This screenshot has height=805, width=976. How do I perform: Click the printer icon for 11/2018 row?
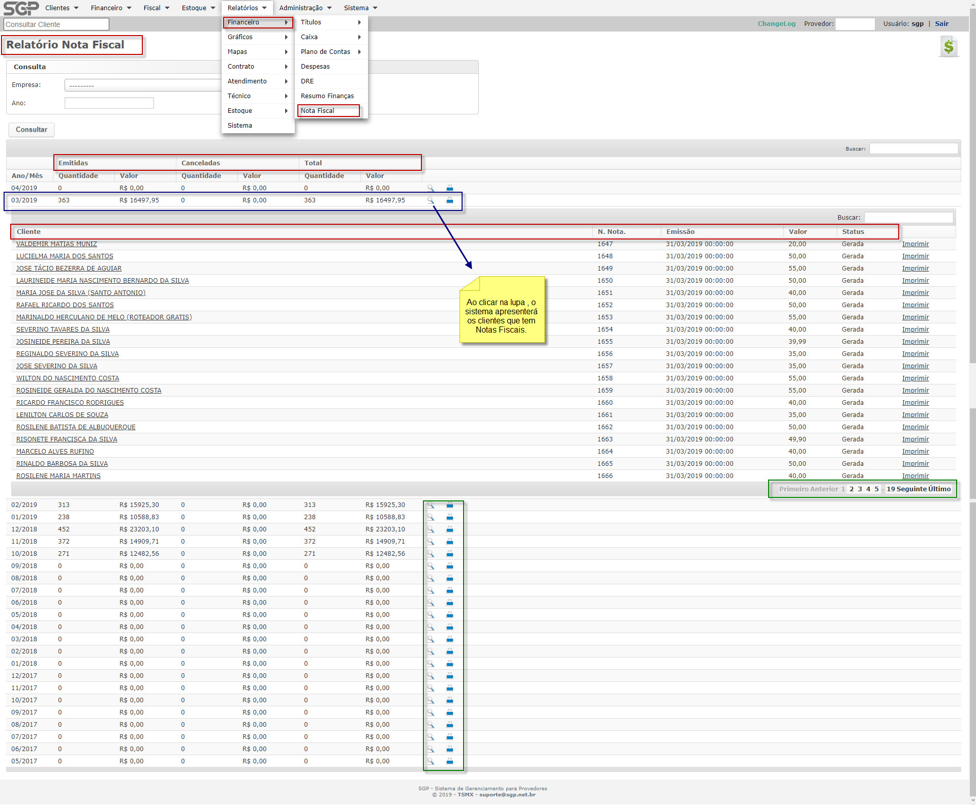click(x=450, y=542)
